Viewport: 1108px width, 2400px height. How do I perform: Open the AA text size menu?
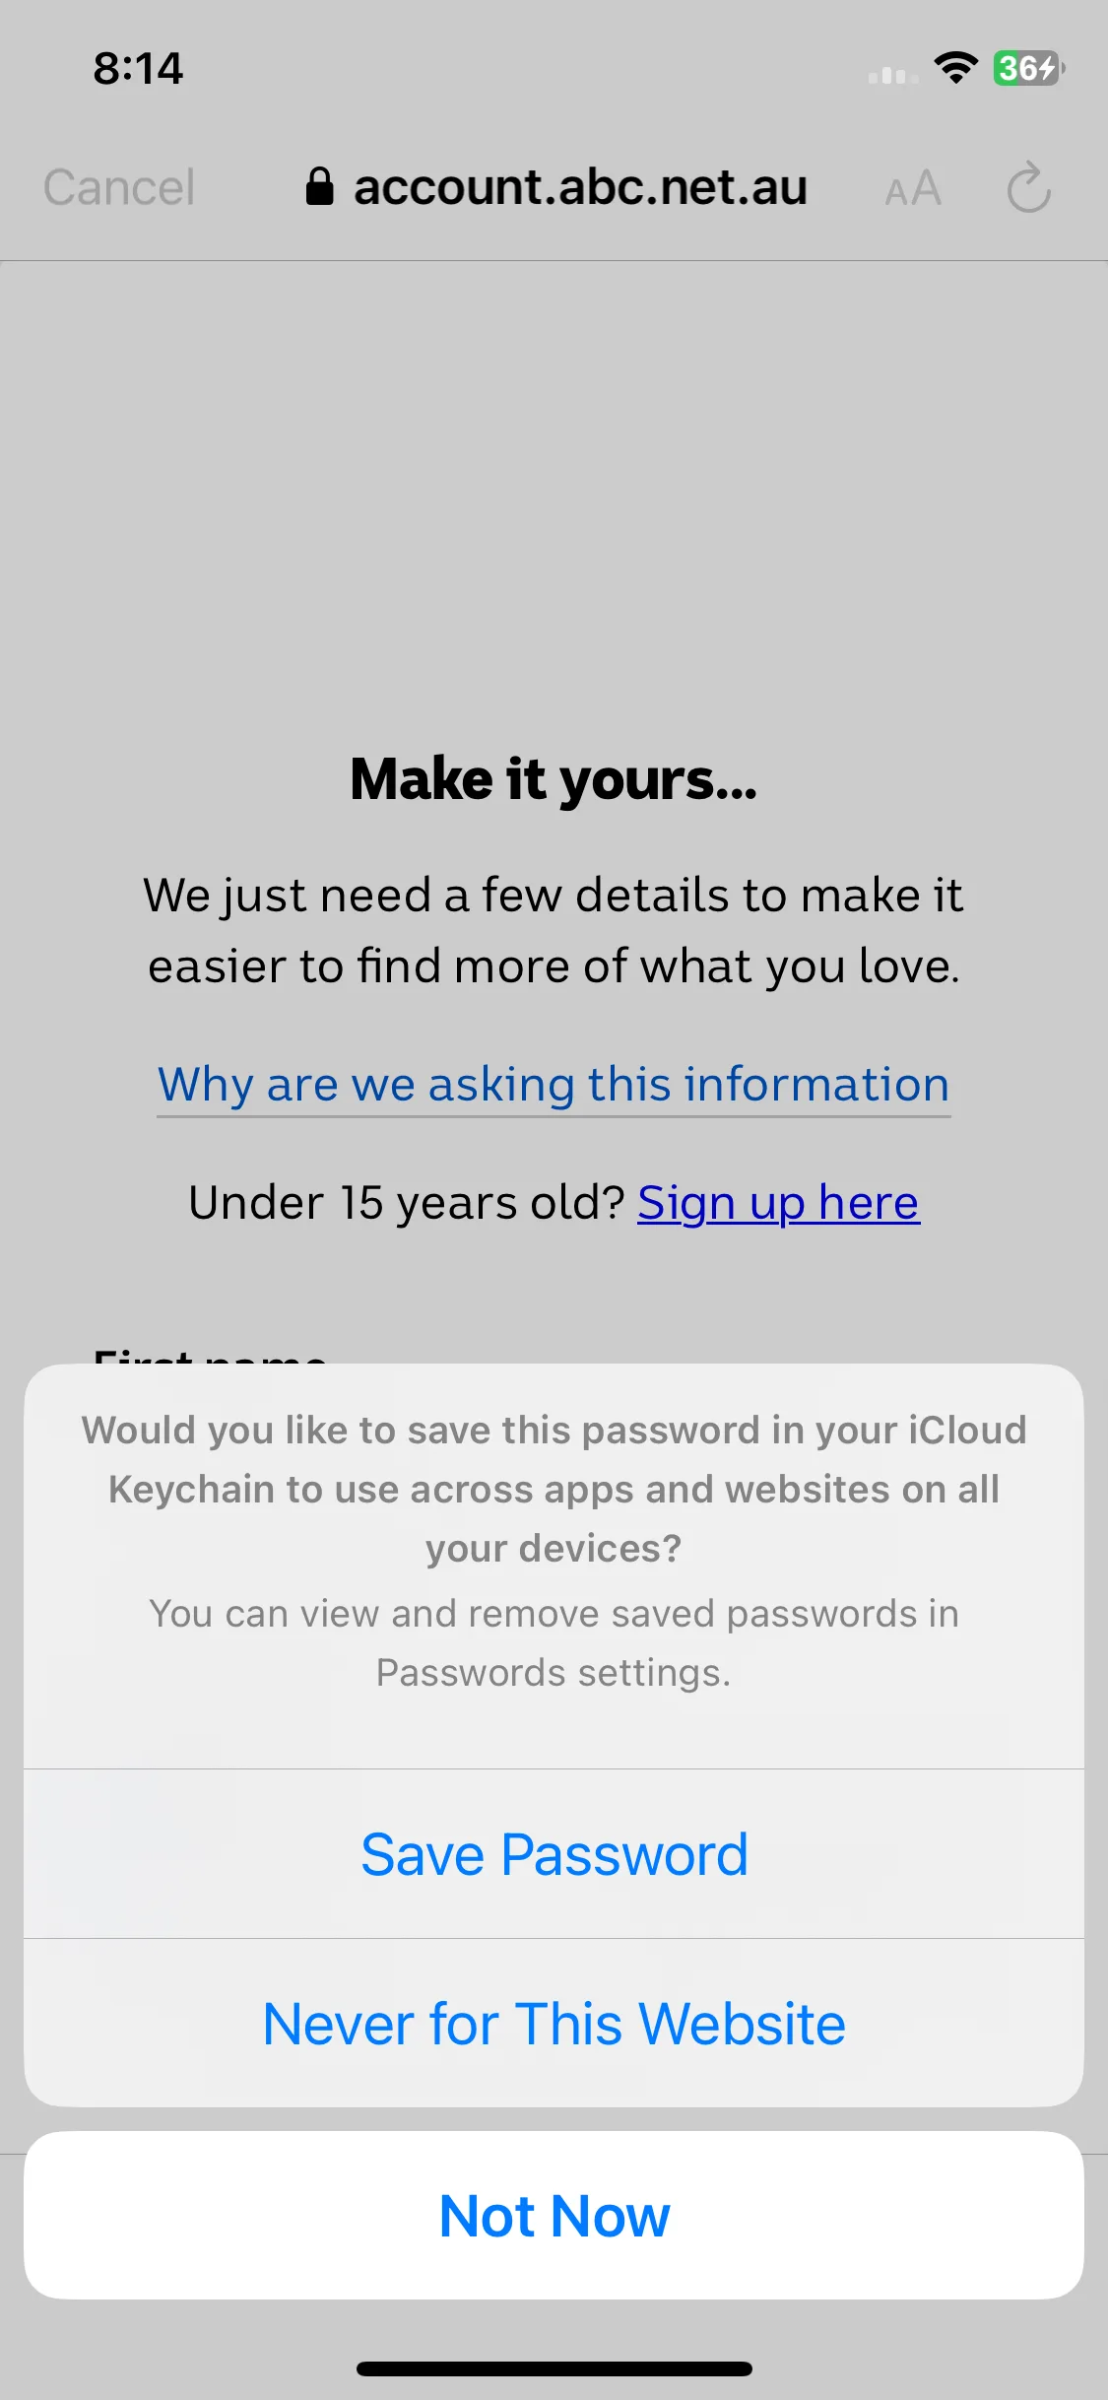click(913, 188)
